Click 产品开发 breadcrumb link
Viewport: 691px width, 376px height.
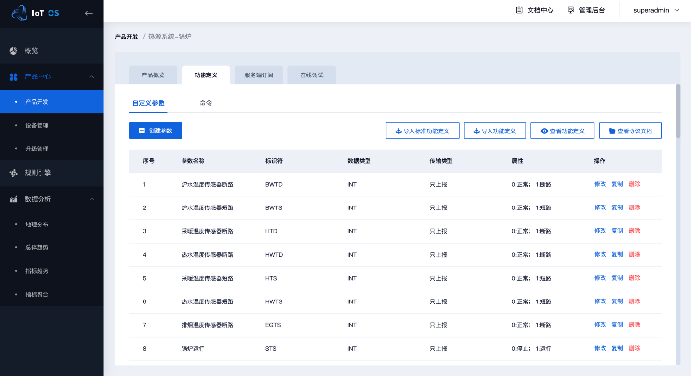coord(126,37)
